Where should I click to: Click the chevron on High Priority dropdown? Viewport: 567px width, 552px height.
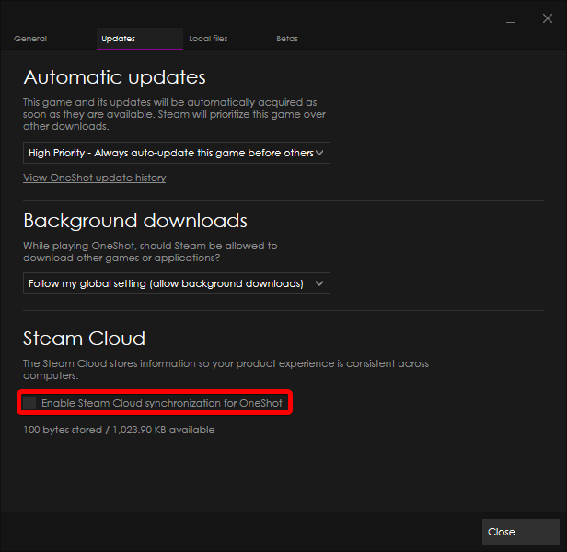click(x=319, y=153)
